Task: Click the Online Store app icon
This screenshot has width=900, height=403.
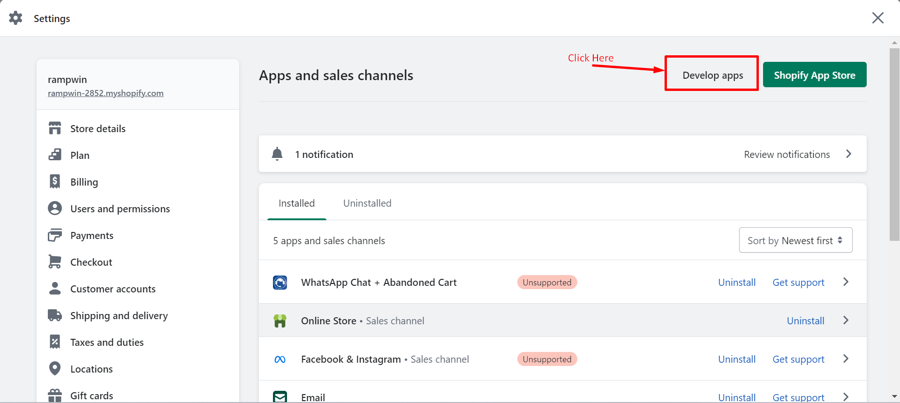Action: [x=280, y=321]
